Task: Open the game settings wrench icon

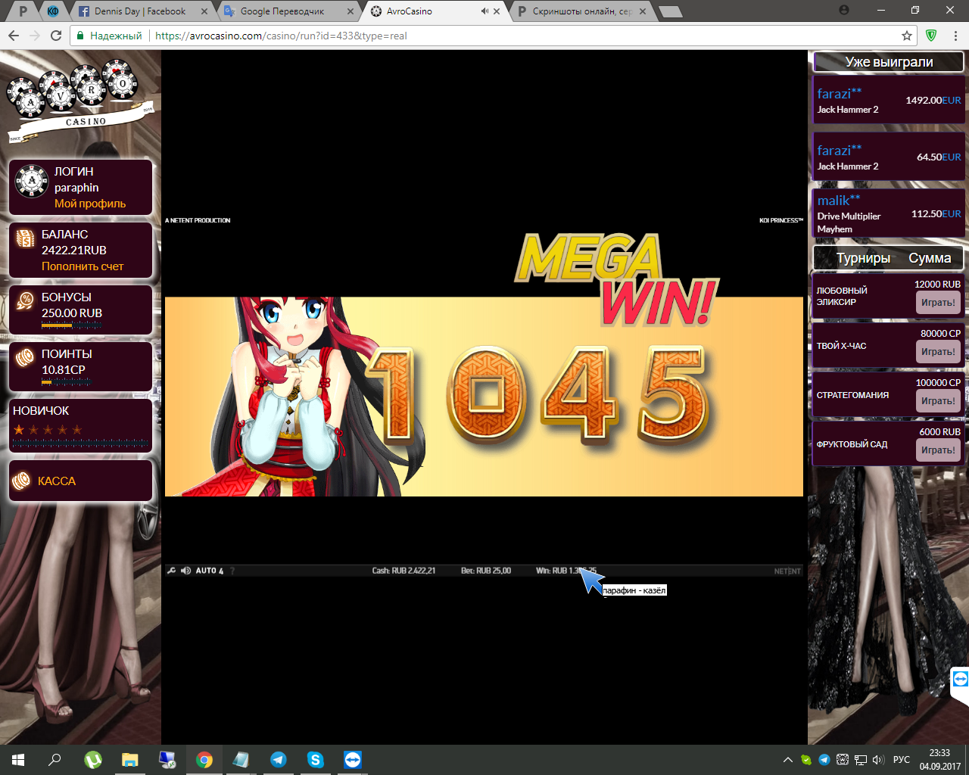Action: pos(173,571)
